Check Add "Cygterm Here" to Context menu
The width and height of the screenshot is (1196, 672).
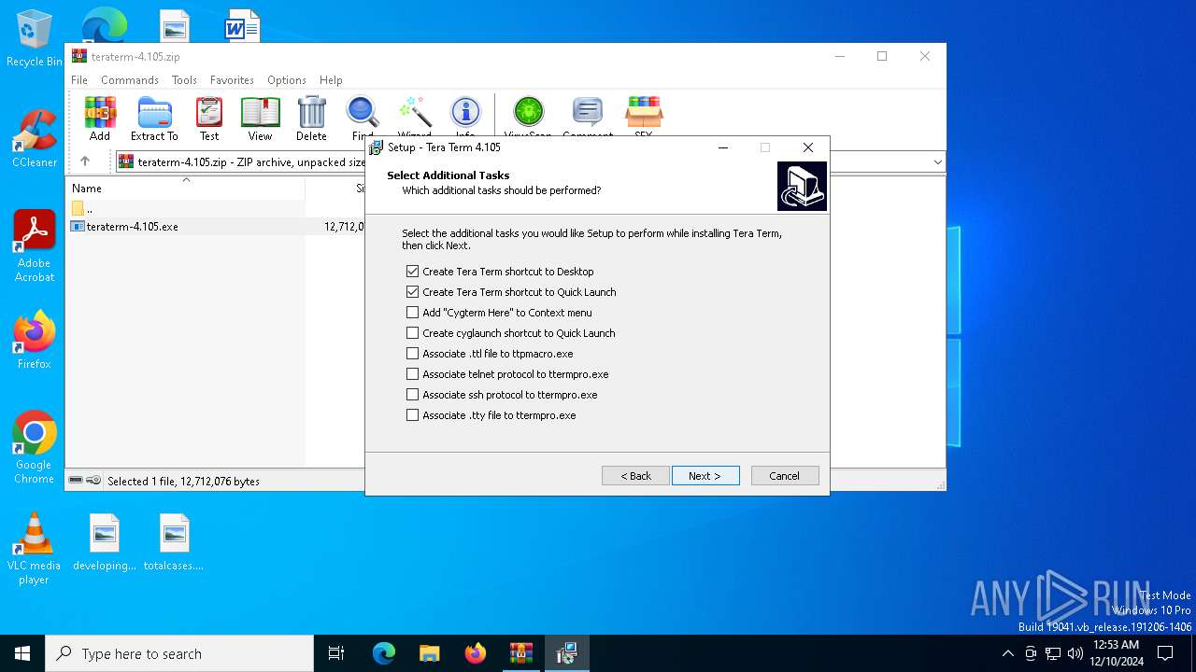(413, 313)
